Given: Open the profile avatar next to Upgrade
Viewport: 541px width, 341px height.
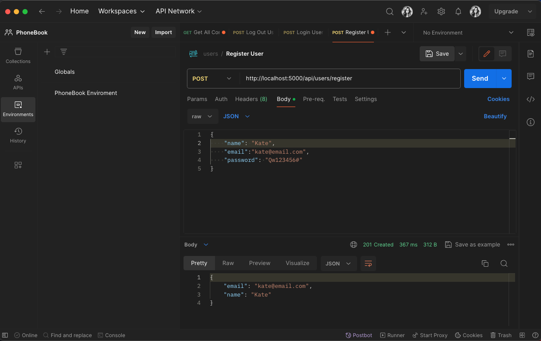Looking at the screenshot, I should (475, 12).
